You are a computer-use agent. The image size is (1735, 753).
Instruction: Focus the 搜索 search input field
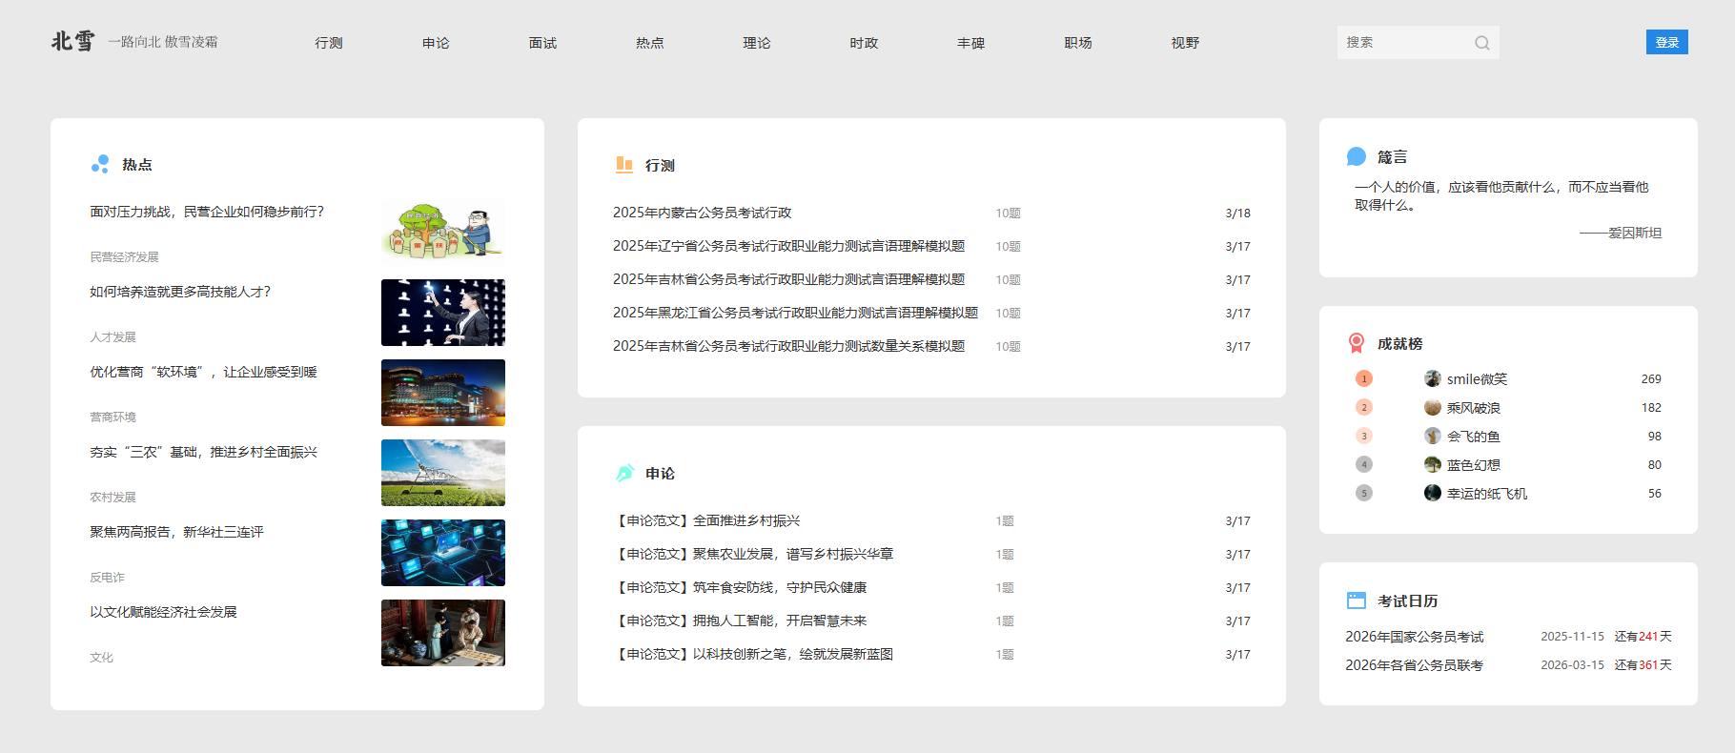[x=1403, y=43]
